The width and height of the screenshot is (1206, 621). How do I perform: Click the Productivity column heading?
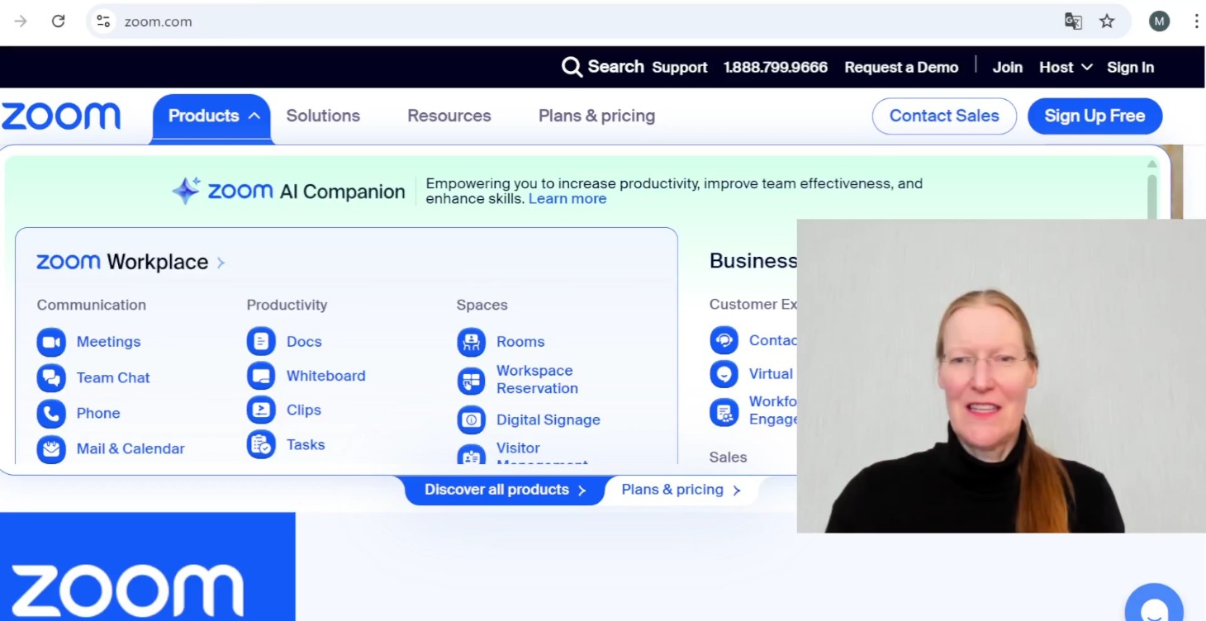tap(287, 305)
